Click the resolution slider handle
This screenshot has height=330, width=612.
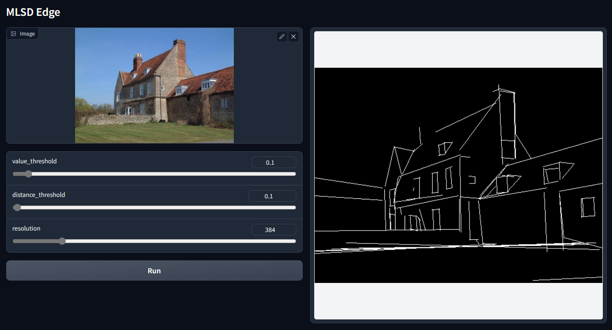tap(62, 241)
